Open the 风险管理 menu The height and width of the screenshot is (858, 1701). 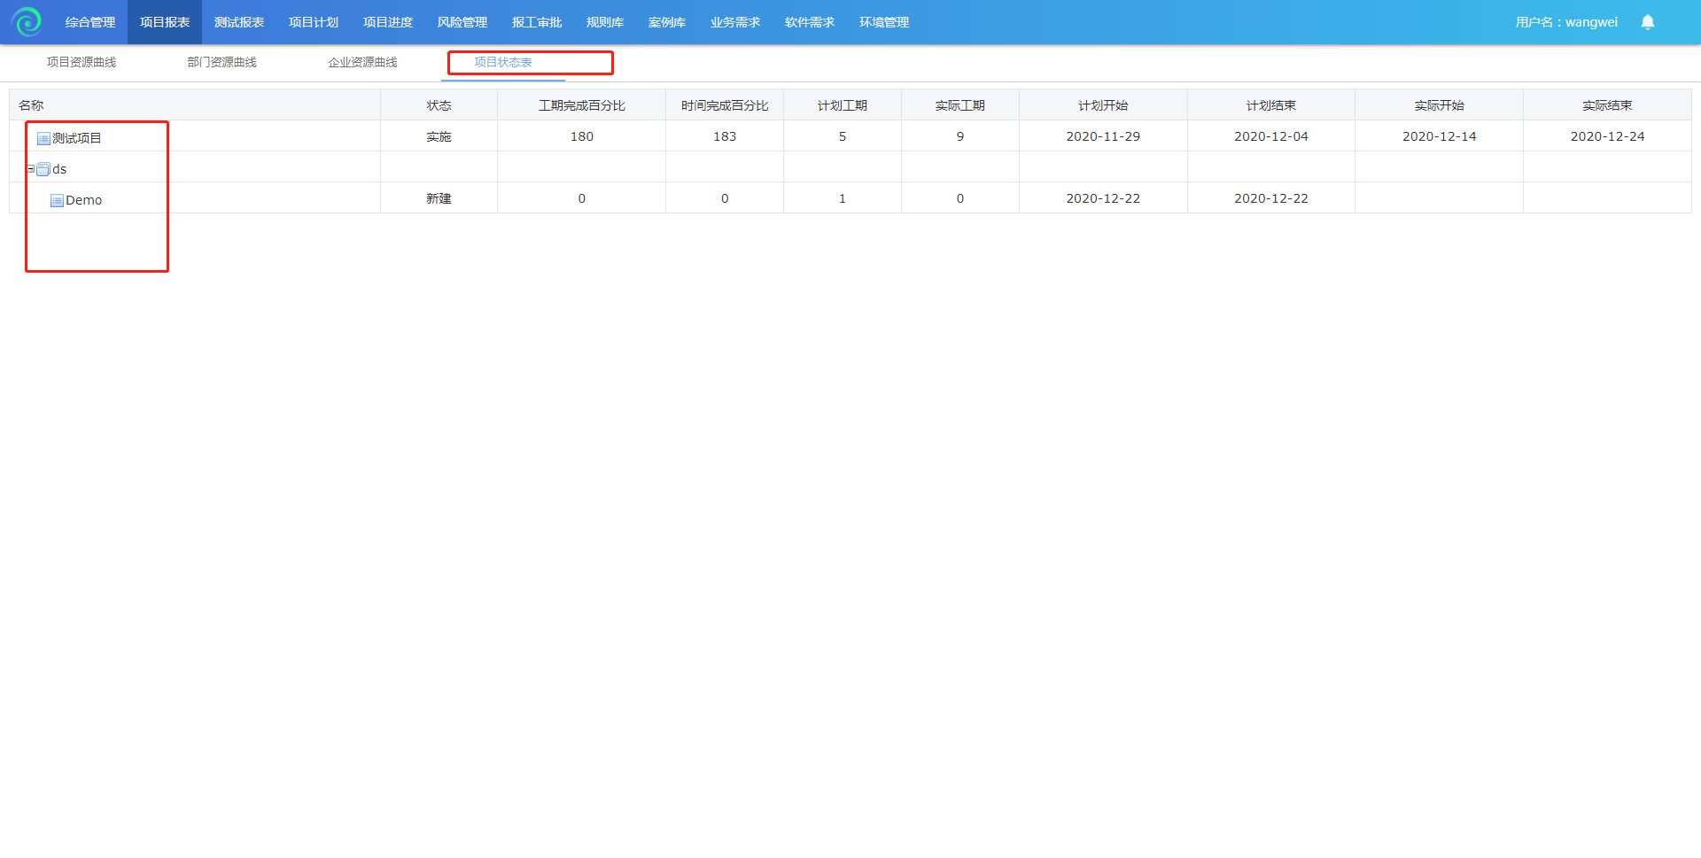click(462, 22)
